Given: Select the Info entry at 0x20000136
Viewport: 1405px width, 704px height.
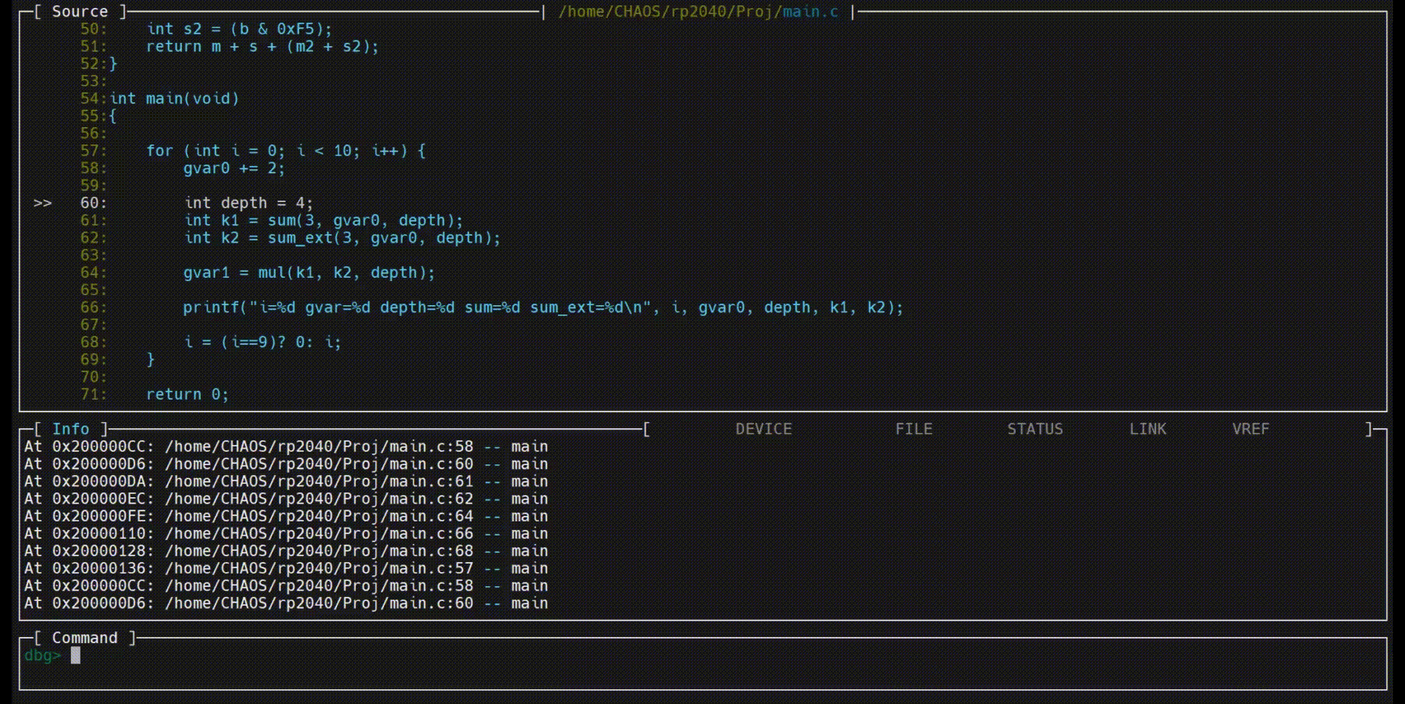Looking at the screenshot, I should tap(286, 568).
